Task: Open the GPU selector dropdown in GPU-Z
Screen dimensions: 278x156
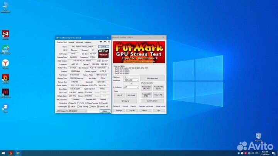Action: pyautogui.click(x=71, y=111)
